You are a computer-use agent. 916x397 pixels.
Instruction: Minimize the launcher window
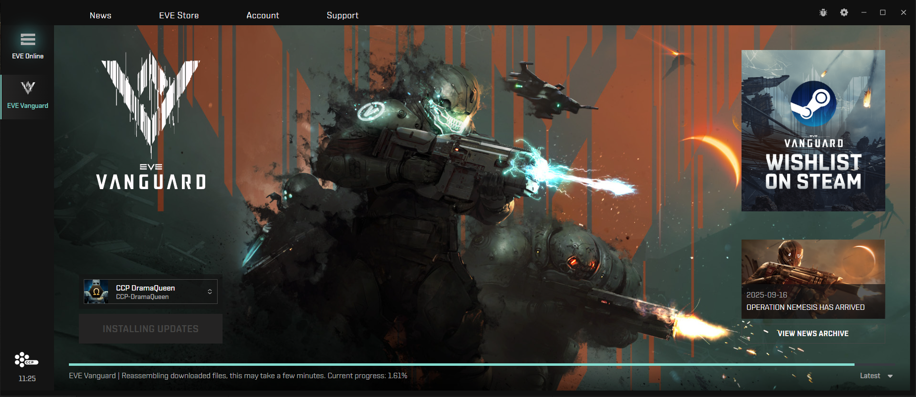(864, 12)
